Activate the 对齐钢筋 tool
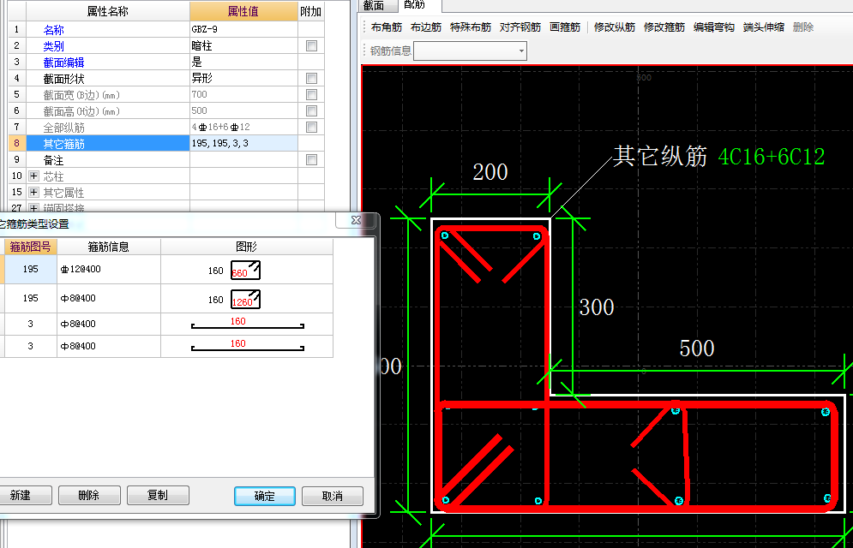Viewport: 853px width, 548px height. [x=520, y=27]
